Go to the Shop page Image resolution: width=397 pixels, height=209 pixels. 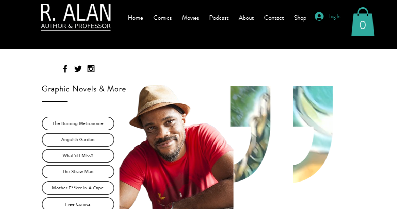point(300,18)
